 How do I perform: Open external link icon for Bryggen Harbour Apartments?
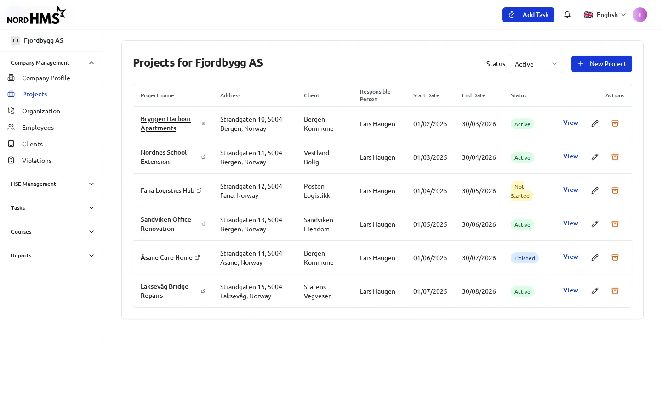pos(204,123)
